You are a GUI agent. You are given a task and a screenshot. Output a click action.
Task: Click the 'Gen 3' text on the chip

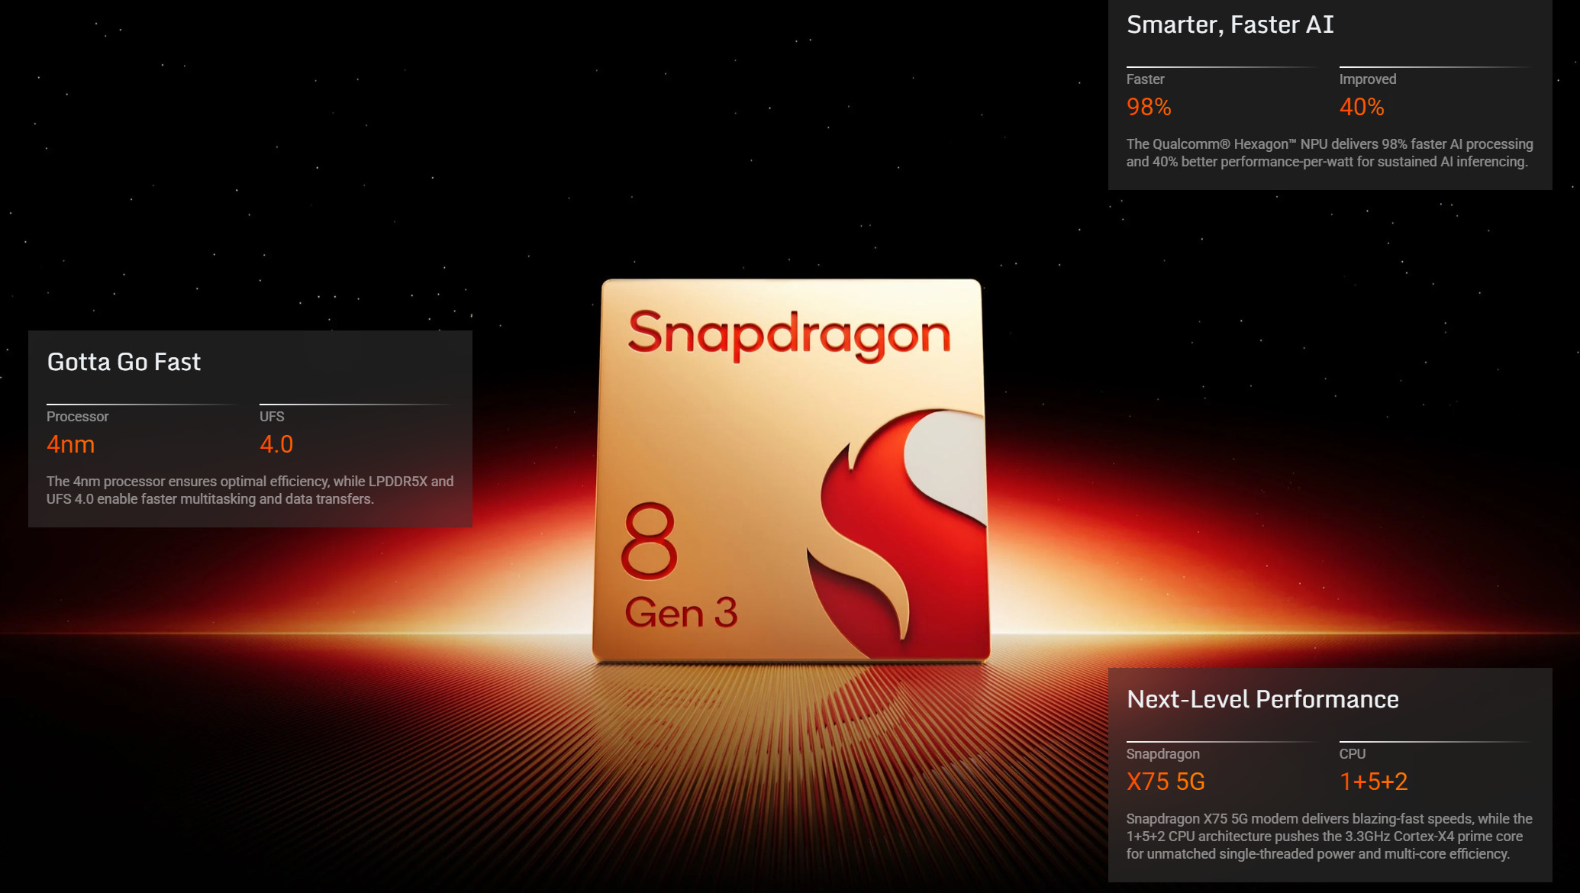click(682, 612)
